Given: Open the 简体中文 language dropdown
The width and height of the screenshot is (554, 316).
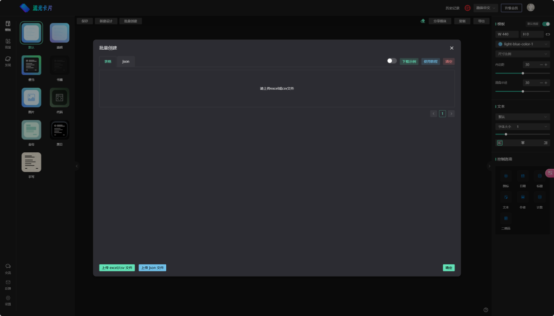Looking at the screenshot, I should coord(486,8).
